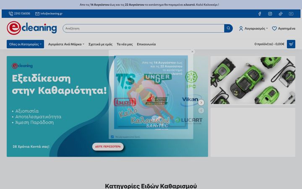Click the Tana Professional brand logo

click(156, 100)
